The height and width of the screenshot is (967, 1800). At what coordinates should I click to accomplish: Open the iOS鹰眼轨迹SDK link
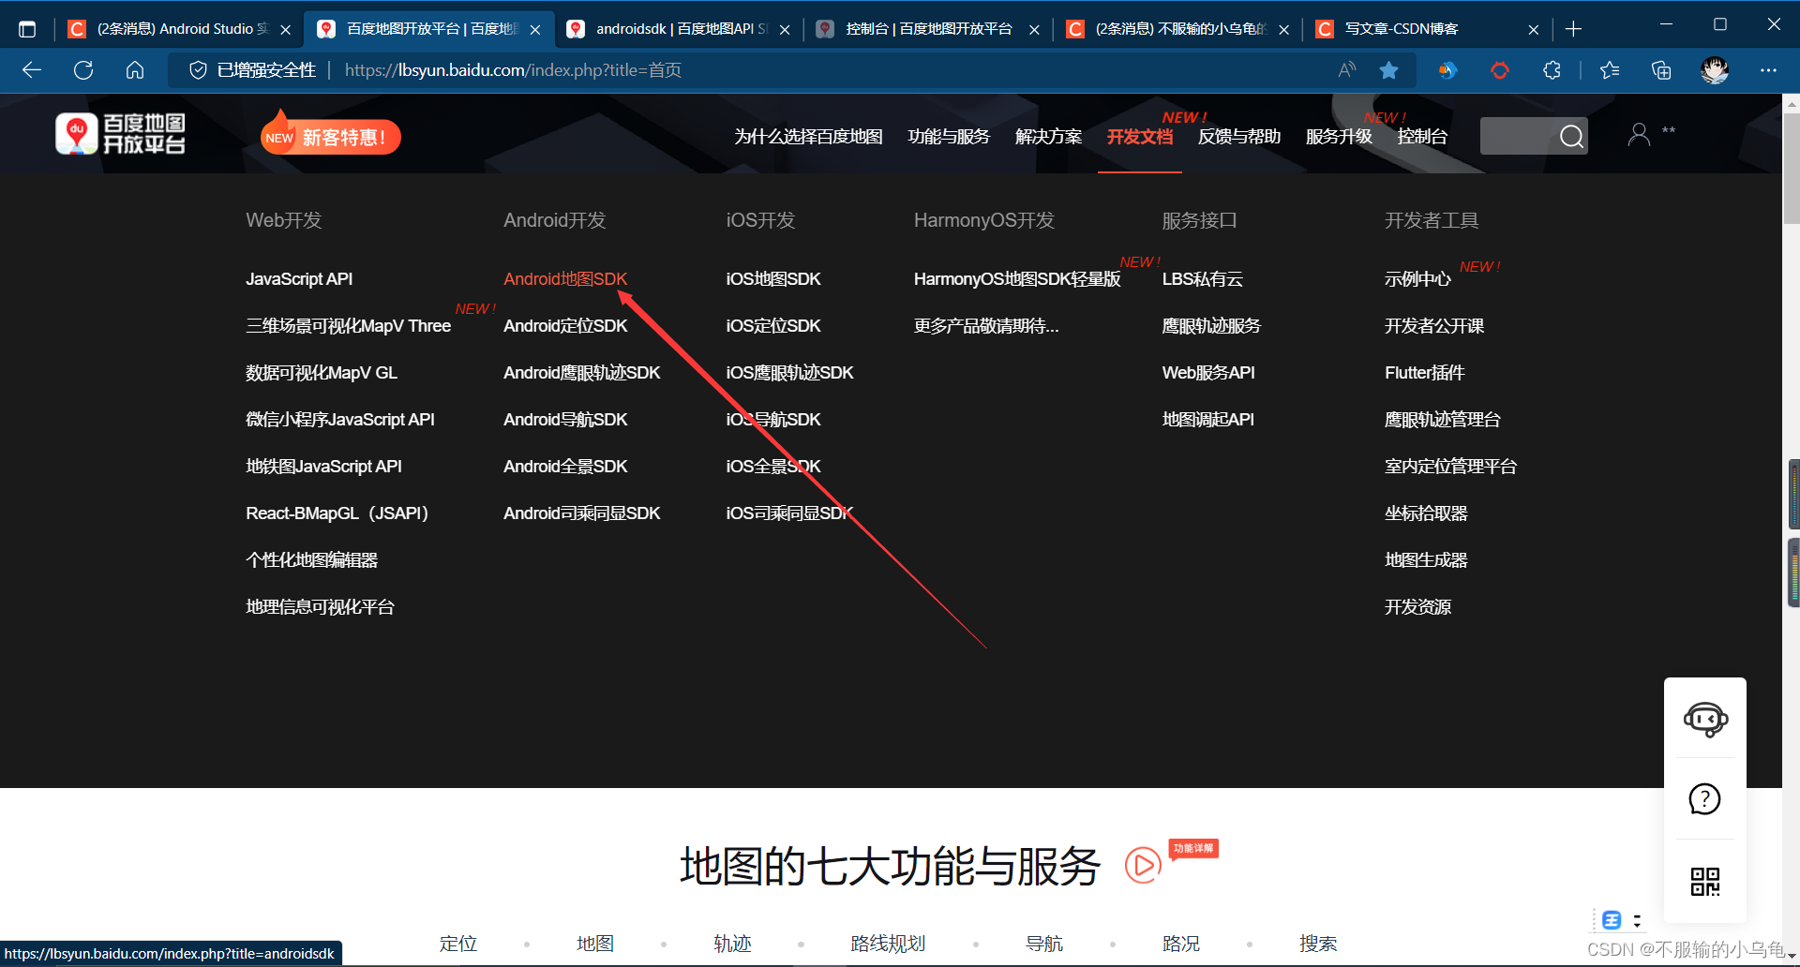point(789,373)
